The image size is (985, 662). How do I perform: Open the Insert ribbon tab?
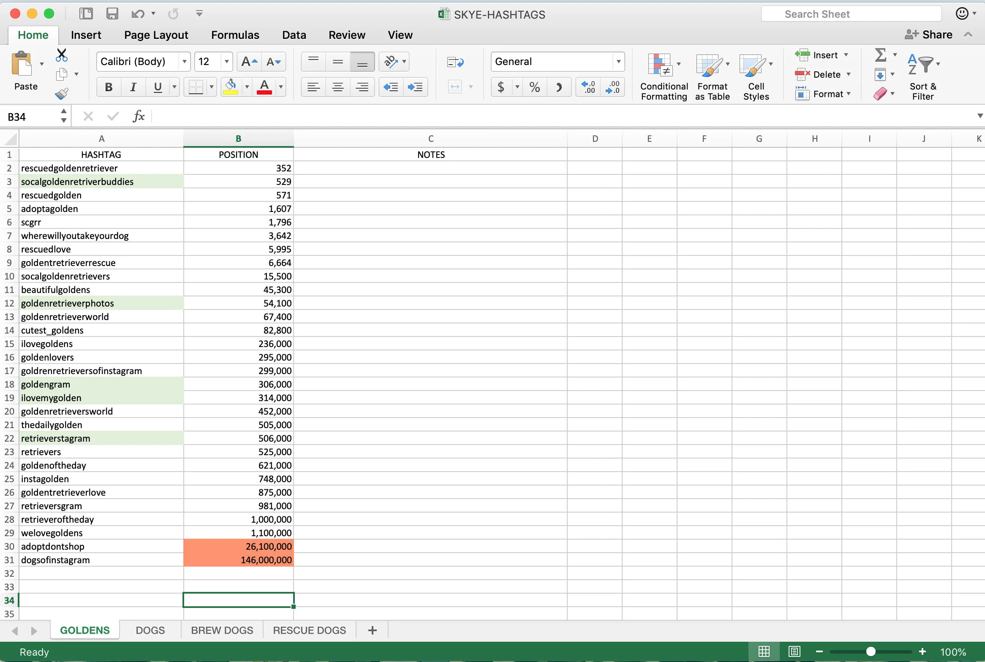[86, 35]
